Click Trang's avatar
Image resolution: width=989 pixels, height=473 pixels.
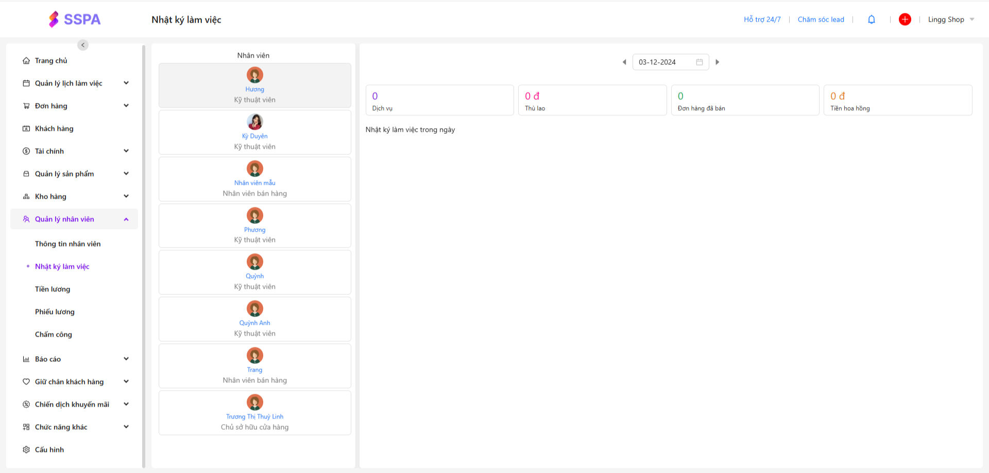(x=255, y=356)
